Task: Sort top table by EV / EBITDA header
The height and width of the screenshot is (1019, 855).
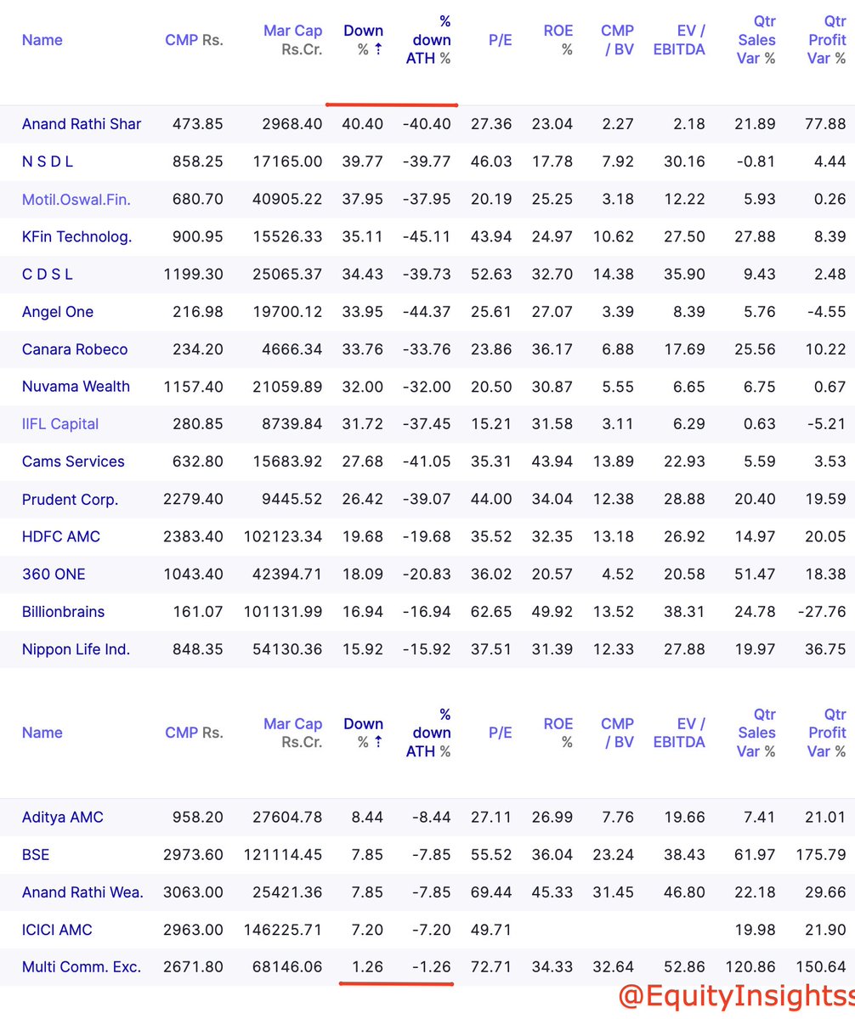Action: pyautogui.click(x=679, y=40)
